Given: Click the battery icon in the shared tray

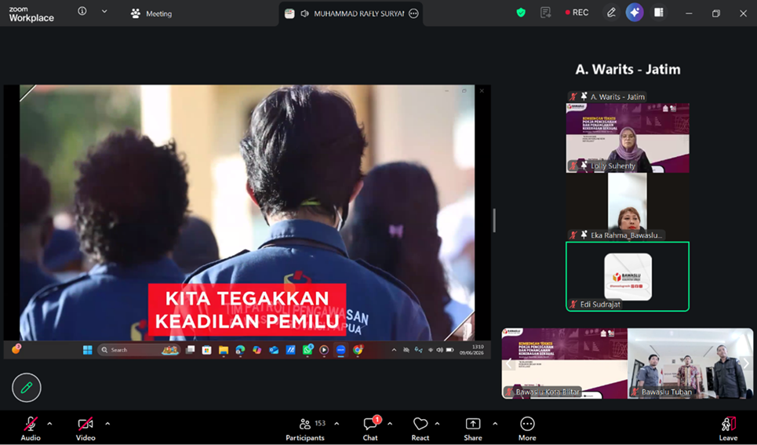Looking at the screenshot, I should click(449, 350).
